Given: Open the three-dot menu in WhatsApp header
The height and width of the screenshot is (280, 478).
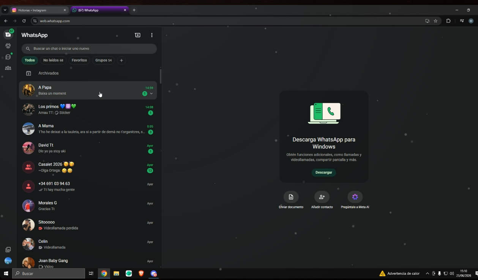Looking at the screenshot, I should 152,35.
